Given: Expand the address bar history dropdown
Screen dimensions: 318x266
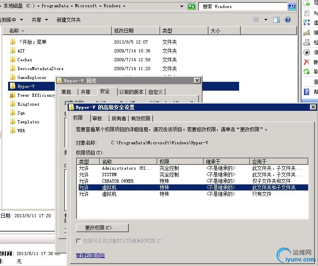Looking at the screenshot, I should [182, 6].
